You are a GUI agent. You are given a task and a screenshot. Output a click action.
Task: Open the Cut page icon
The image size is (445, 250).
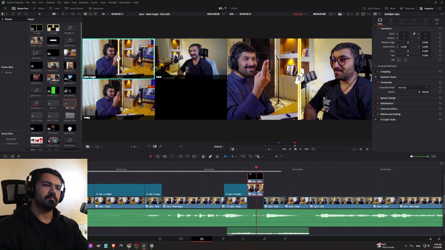pos(181,239)
